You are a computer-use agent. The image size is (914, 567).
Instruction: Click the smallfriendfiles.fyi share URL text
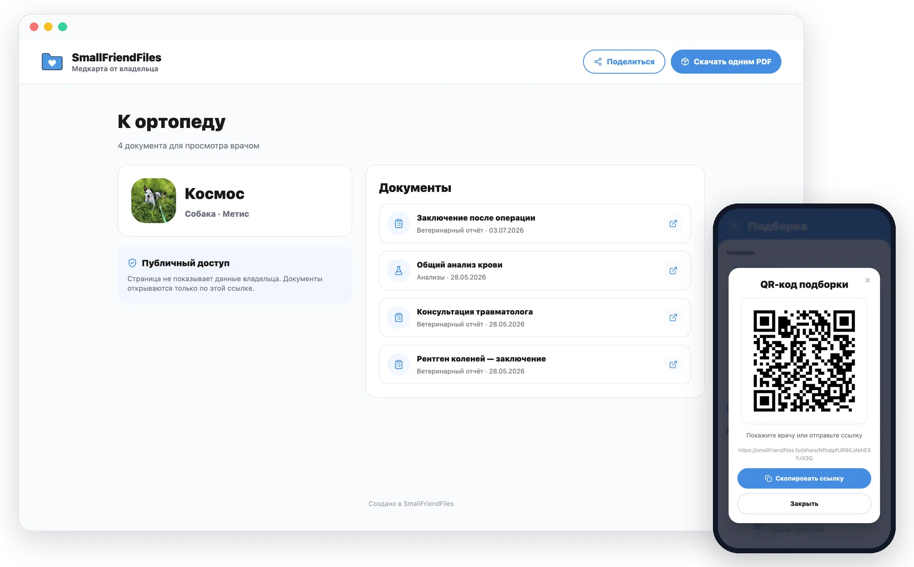tap(804, 454)
